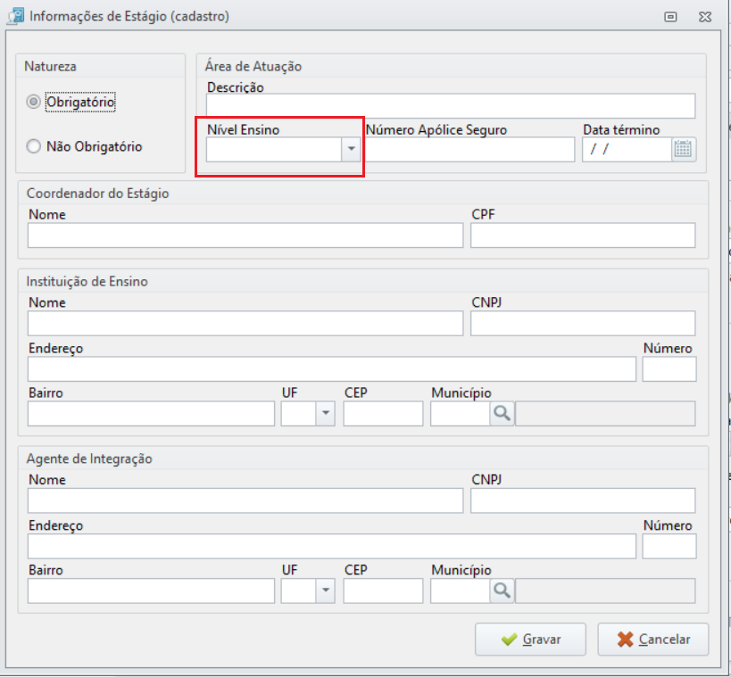Screen dimensions: 731x677
Task: Click the Cancelar button
Action: click(x=653, y=640)
